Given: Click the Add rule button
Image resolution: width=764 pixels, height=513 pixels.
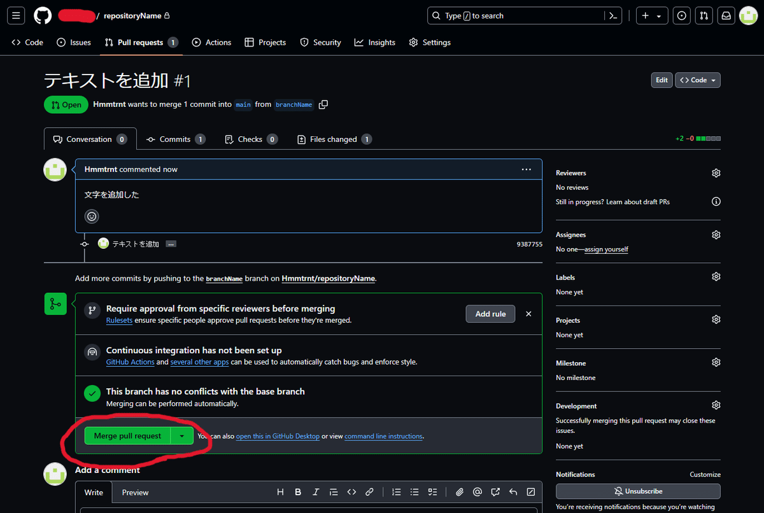Looking at the screenshot, I should tap(490, 314).
